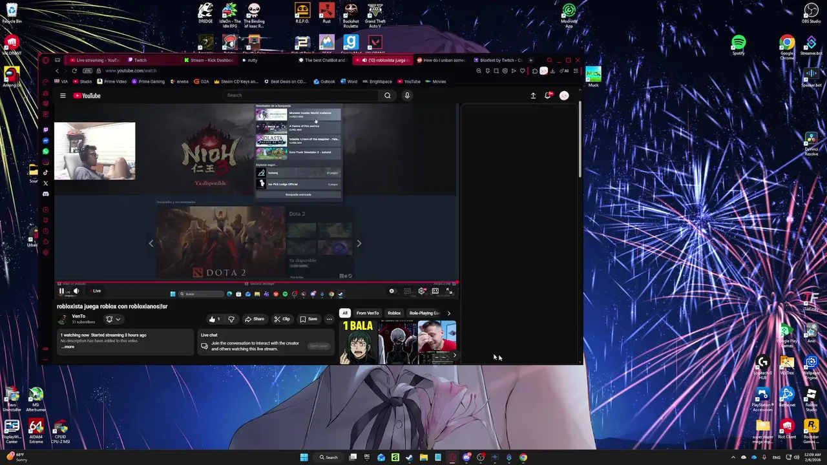Click the red video progress bar
Viewport: 827px width, 465px height.
(x=256, y=282)
